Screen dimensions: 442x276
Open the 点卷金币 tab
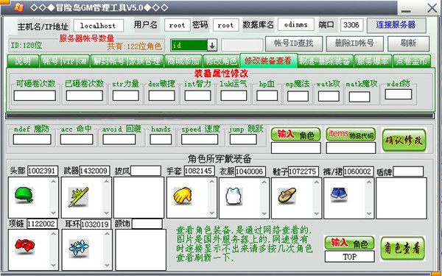(412, 61)
